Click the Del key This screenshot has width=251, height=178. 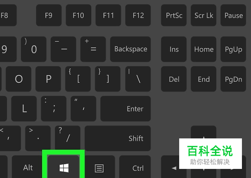174,79
